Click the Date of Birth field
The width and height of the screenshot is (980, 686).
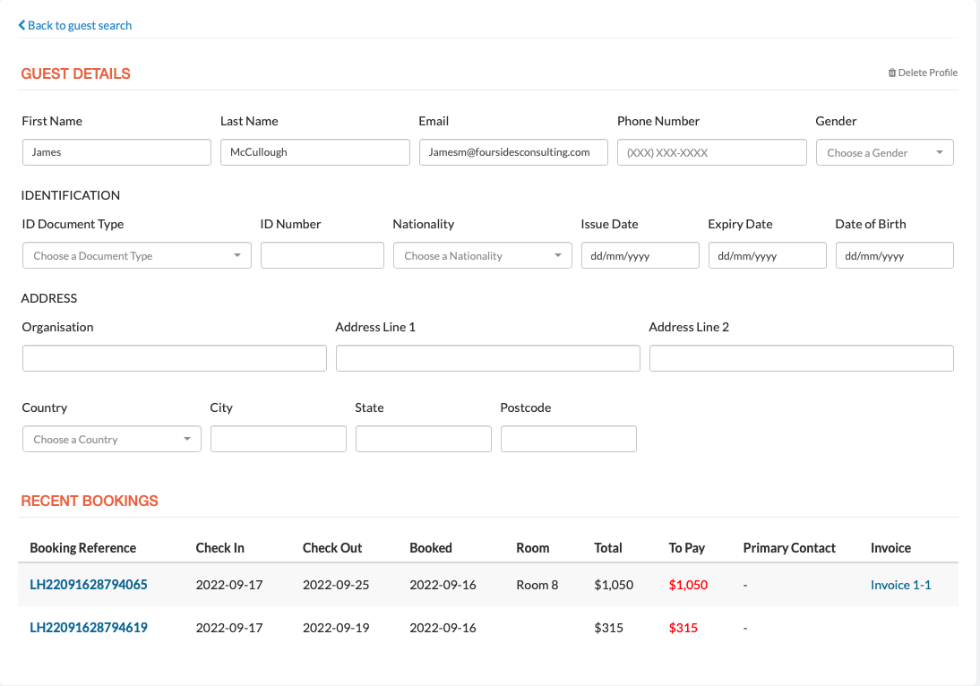click(894, 255)
